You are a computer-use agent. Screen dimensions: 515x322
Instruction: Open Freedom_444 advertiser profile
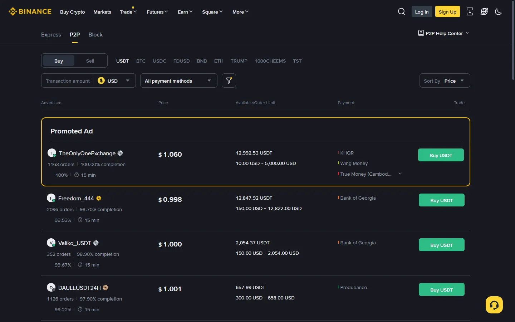(76, 198)
